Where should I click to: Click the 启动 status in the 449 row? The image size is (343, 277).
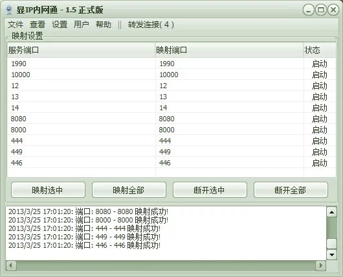319,152
